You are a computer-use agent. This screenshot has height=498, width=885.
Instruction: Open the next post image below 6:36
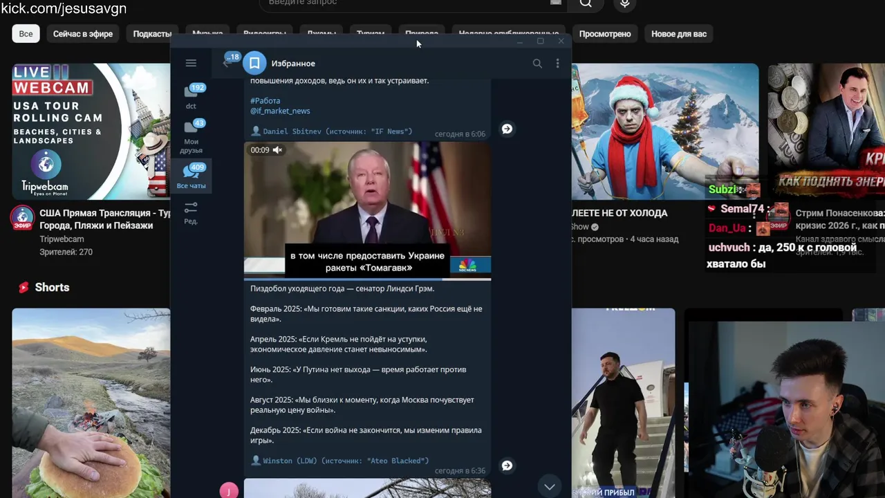pos(367,488)
